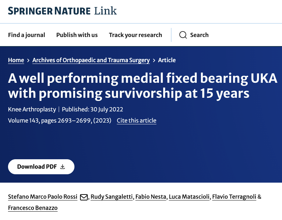Open author Flavio Terragnoli info

[x=234, y=197]
